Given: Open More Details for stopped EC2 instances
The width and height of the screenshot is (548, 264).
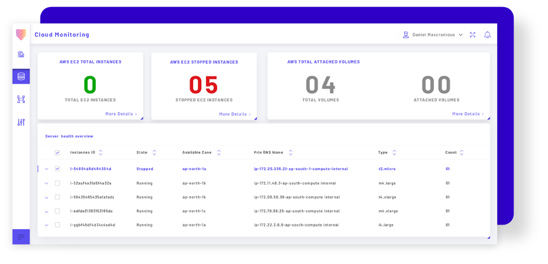Looking at the screenshot, I should 235,114.
